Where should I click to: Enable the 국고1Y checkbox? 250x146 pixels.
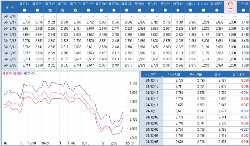[x=25, y=10]
